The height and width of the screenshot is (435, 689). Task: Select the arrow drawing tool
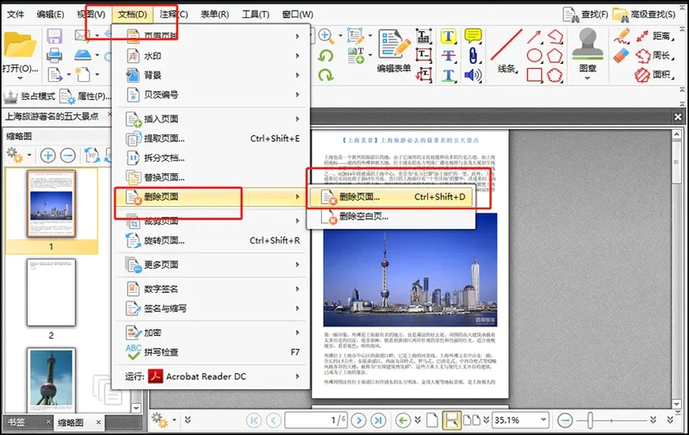534,37
